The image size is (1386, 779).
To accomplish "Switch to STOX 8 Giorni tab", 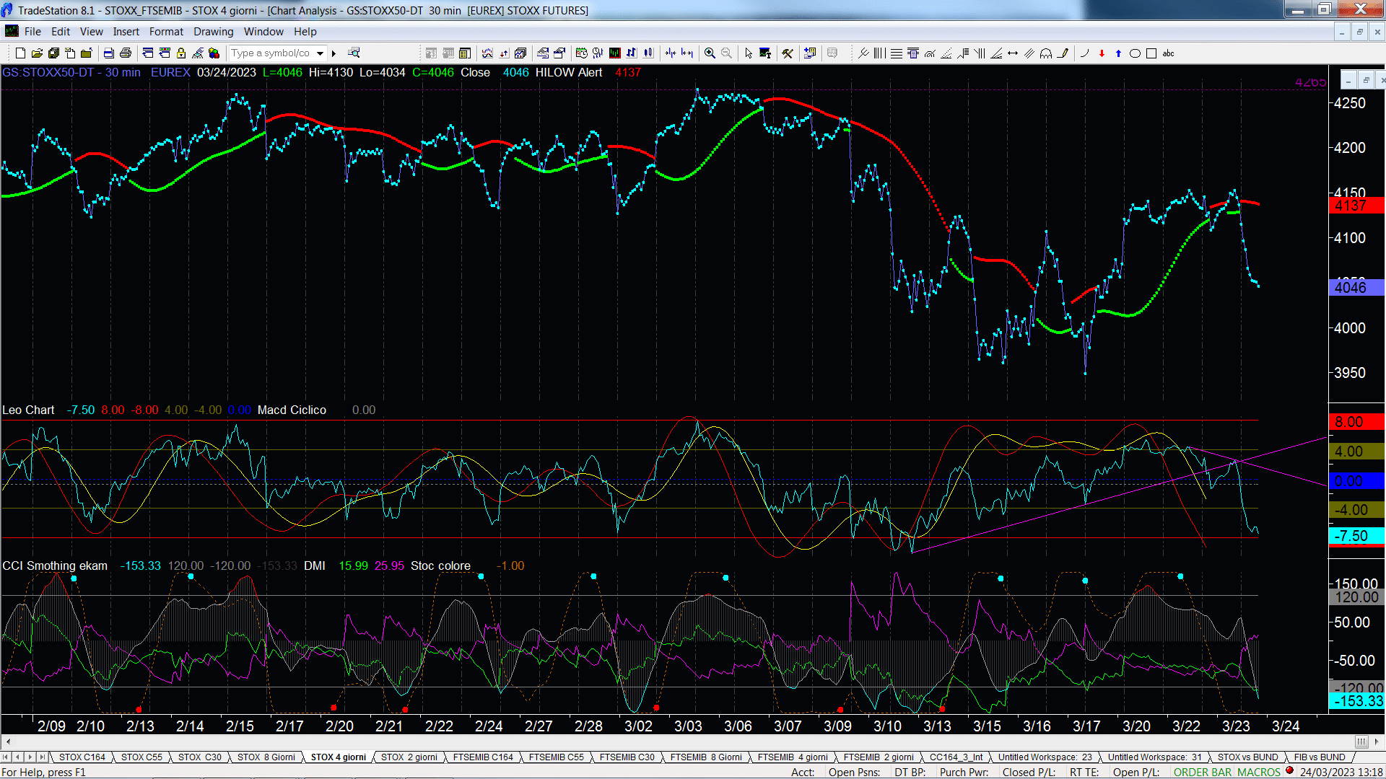I will point(266,757).
